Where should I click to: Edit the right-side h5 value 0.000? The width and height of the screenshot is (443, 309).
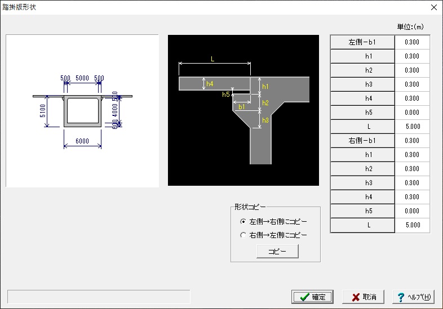click(412, 211)
